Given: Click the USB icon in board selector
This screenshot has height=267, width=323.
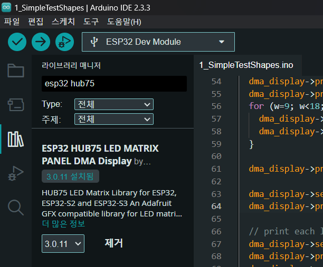Looking at the screenshot, I should (94, 42).
